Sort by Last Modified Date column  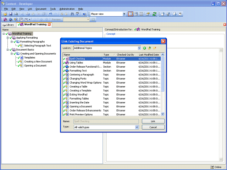tap(149, 55)
